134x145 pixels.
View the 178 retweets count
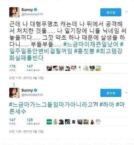click(x=12, y=68)
